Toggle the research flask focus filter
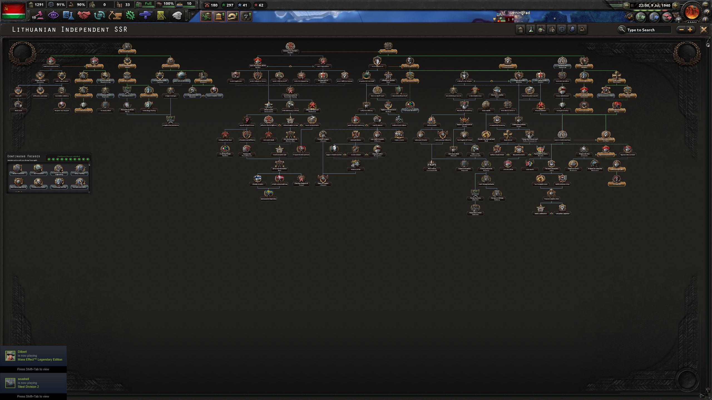This screenshot has width=712, height=400. tap(531, 29)
